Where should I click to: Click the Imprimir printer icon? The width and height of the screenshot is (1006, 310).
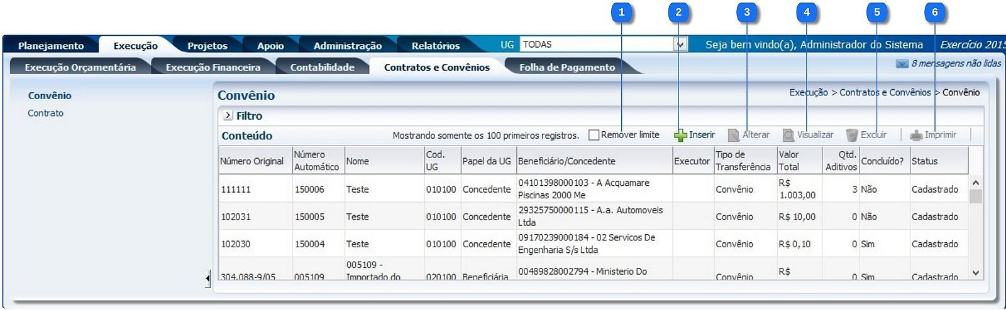(x=916, y=136)
